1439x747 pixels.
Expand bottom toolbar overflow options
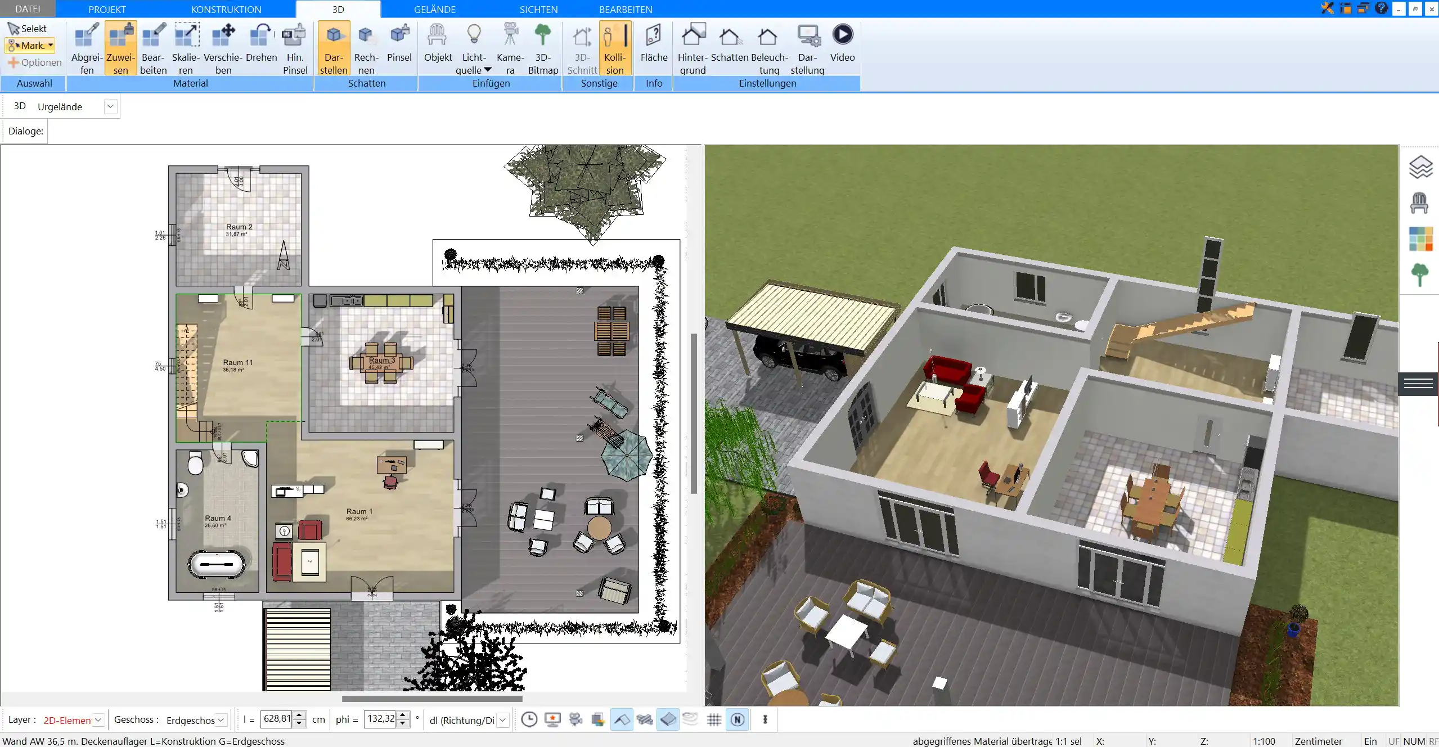(765, 719)
